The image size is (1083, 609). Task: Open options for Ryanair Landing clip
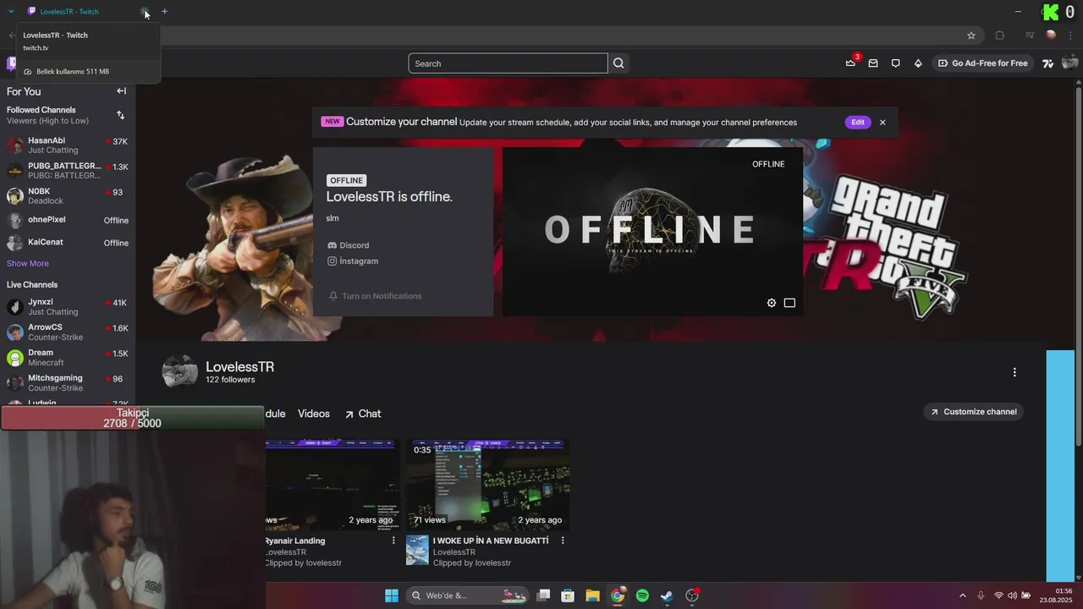pyautogui.click(x=393, y=540)
